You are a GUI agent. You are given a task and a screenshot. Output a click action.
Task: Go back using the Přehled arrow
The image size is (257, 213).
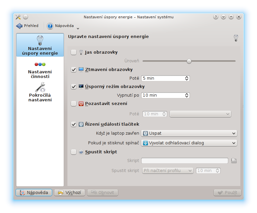27,26
